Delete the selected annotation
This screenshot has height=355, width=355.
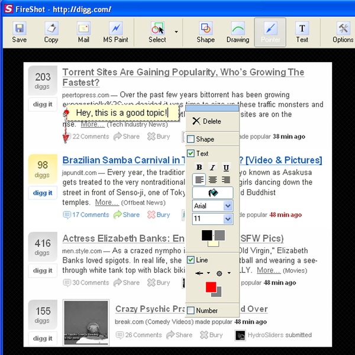(x=206, y=121)
